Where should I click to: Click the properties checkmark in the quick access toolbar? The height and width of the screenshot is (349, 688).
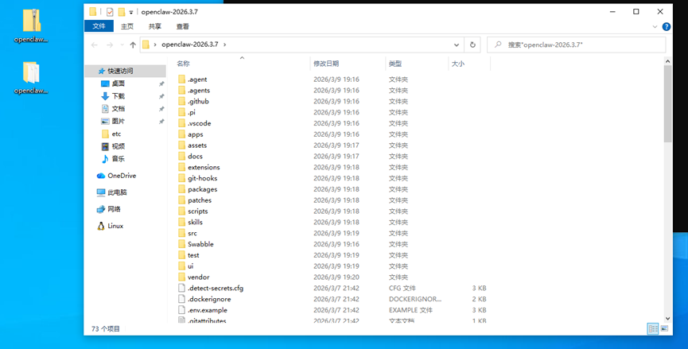[110, 12]
